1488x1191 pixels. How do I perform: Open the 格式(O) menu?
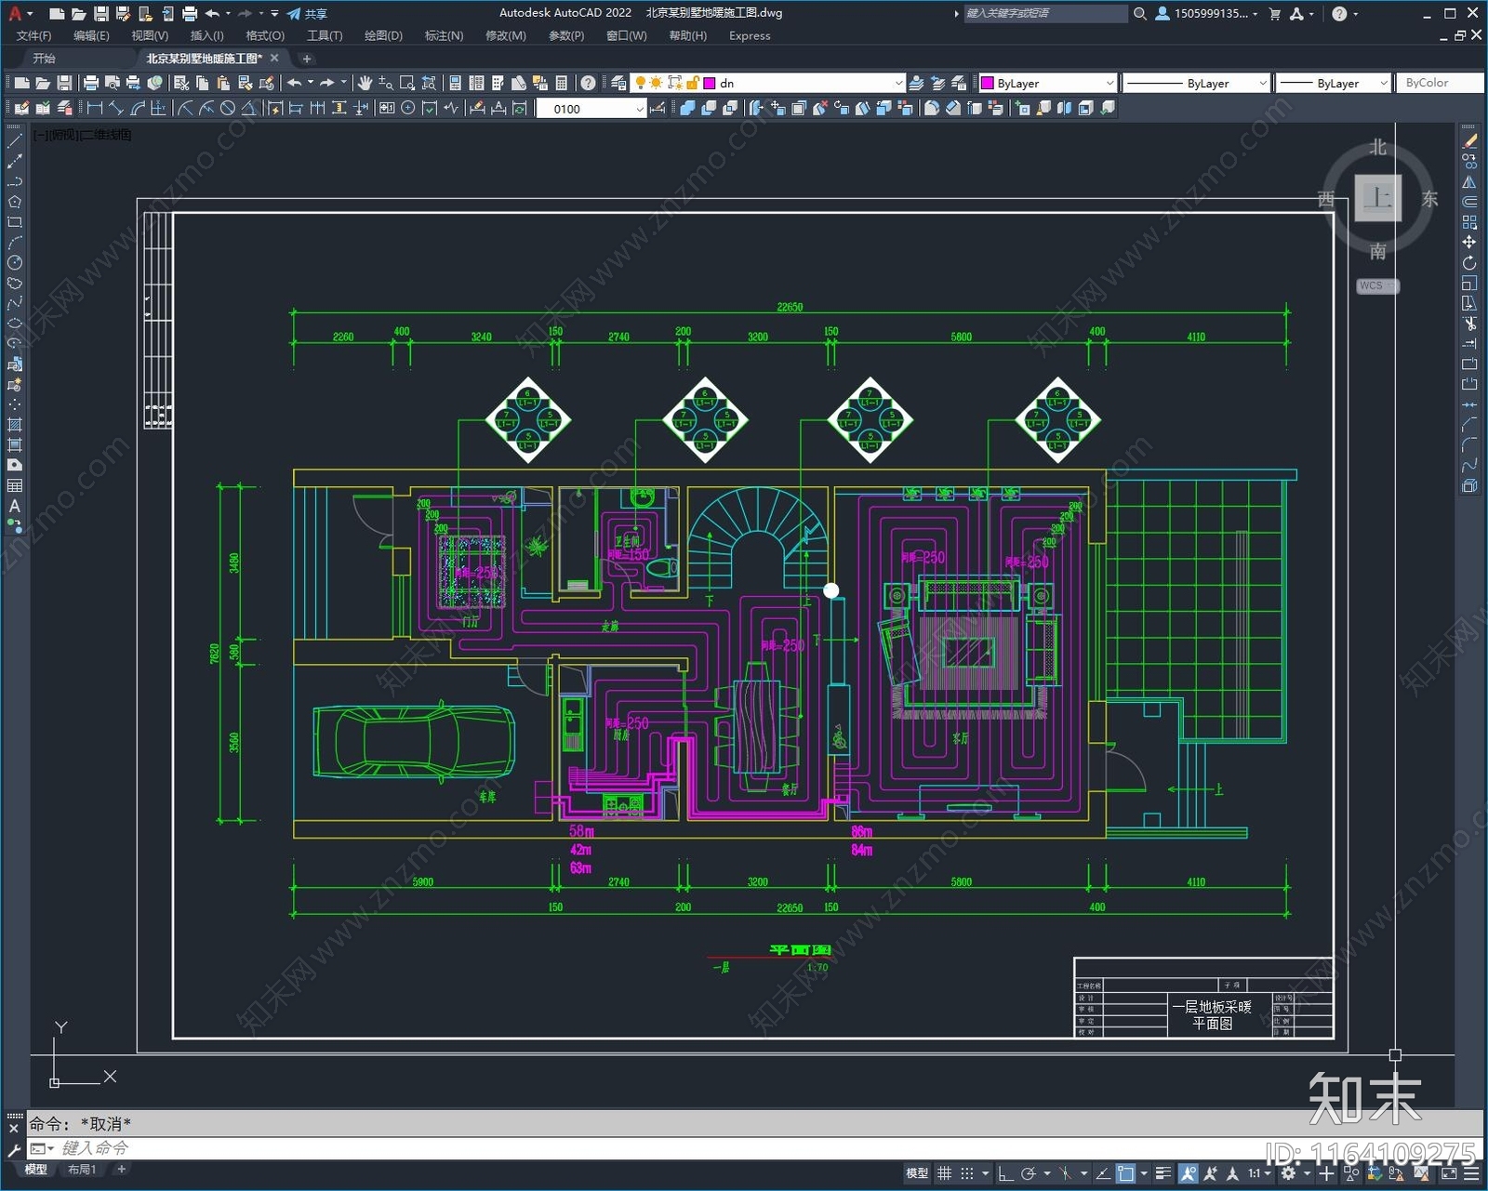coord(265,35)
